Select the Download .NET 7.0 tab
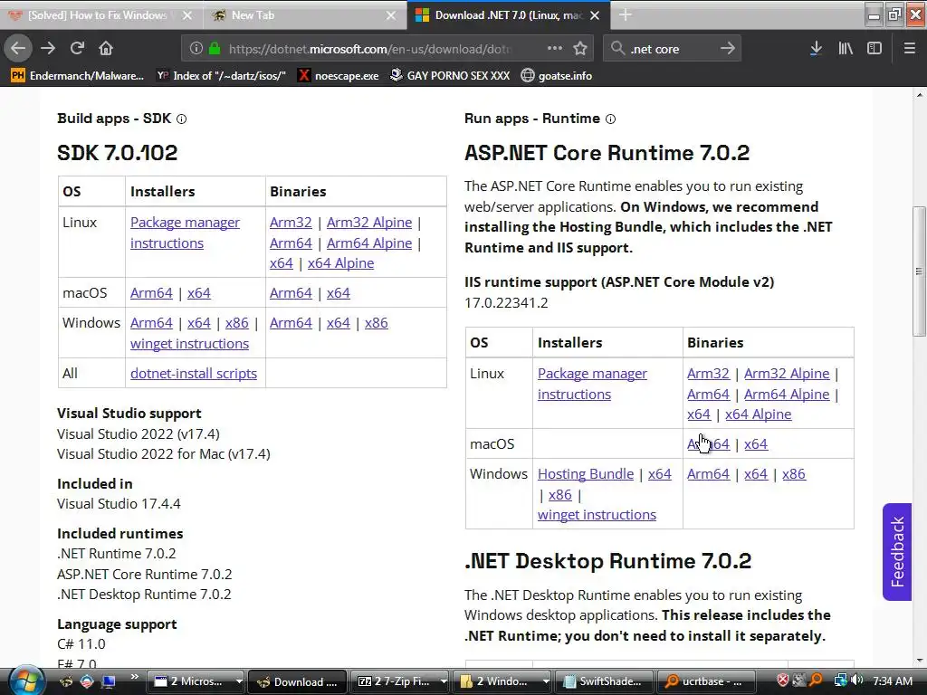Screen dimensions: 927x695 coord(509,15)
